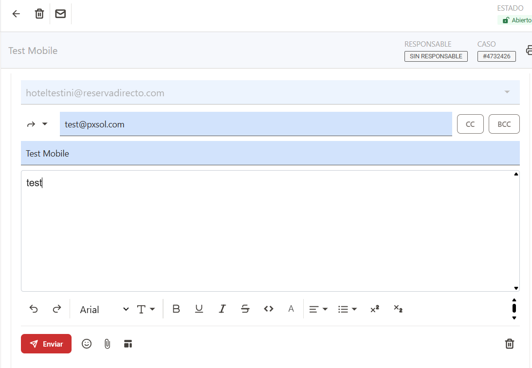Toggle strikethrough formatting
Image resolution: width=532 pixels, height=368 pixels.
point(245,309)
